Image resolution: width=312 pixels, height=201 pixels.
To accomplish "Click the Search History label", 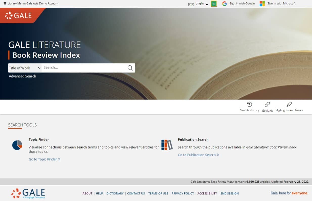I will pyautogui.click(x=249, y=110).
